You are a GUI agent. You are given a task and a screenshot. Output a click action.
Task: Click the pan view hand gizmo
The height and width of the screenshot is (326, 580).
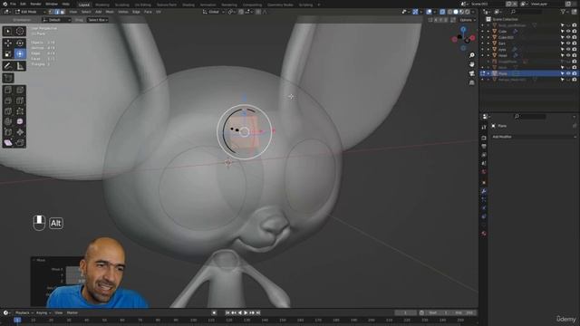coord(471,64)
